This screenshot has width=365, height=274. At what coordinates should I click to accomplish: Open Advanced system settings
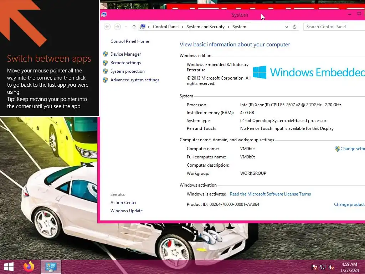pos(135,80)
